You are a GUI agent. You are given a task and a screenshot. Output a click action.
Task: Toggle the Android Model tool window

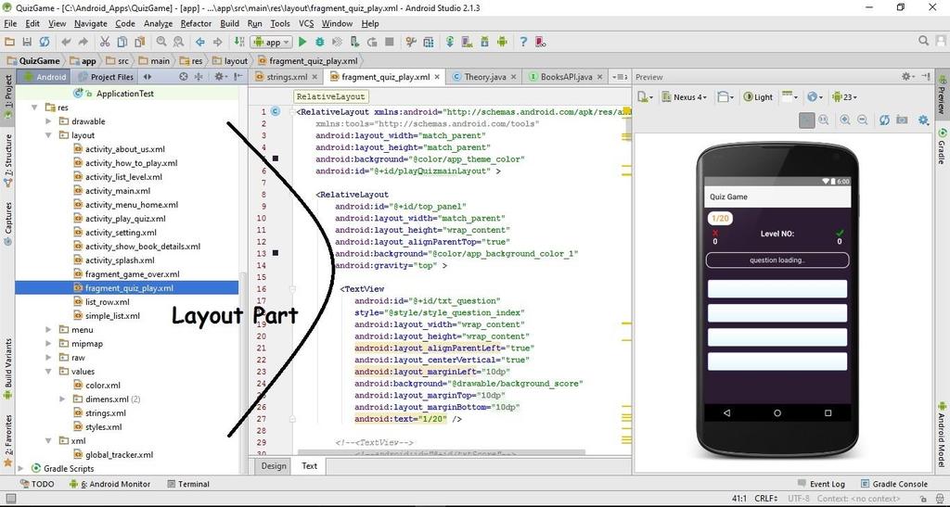(943, 434)
